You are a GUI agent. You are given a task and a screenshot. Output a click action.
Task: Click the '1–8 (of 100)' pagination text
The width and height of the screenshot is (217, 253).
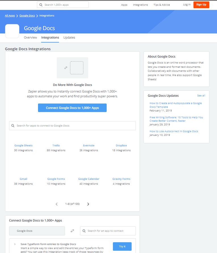pos(72,204)
